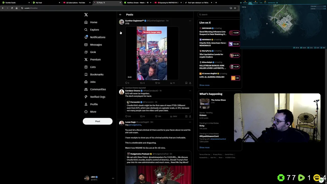Open the quoted Hodgetwins Podcast post
This screenshot has width=327, height=184.
coord(158,168)
